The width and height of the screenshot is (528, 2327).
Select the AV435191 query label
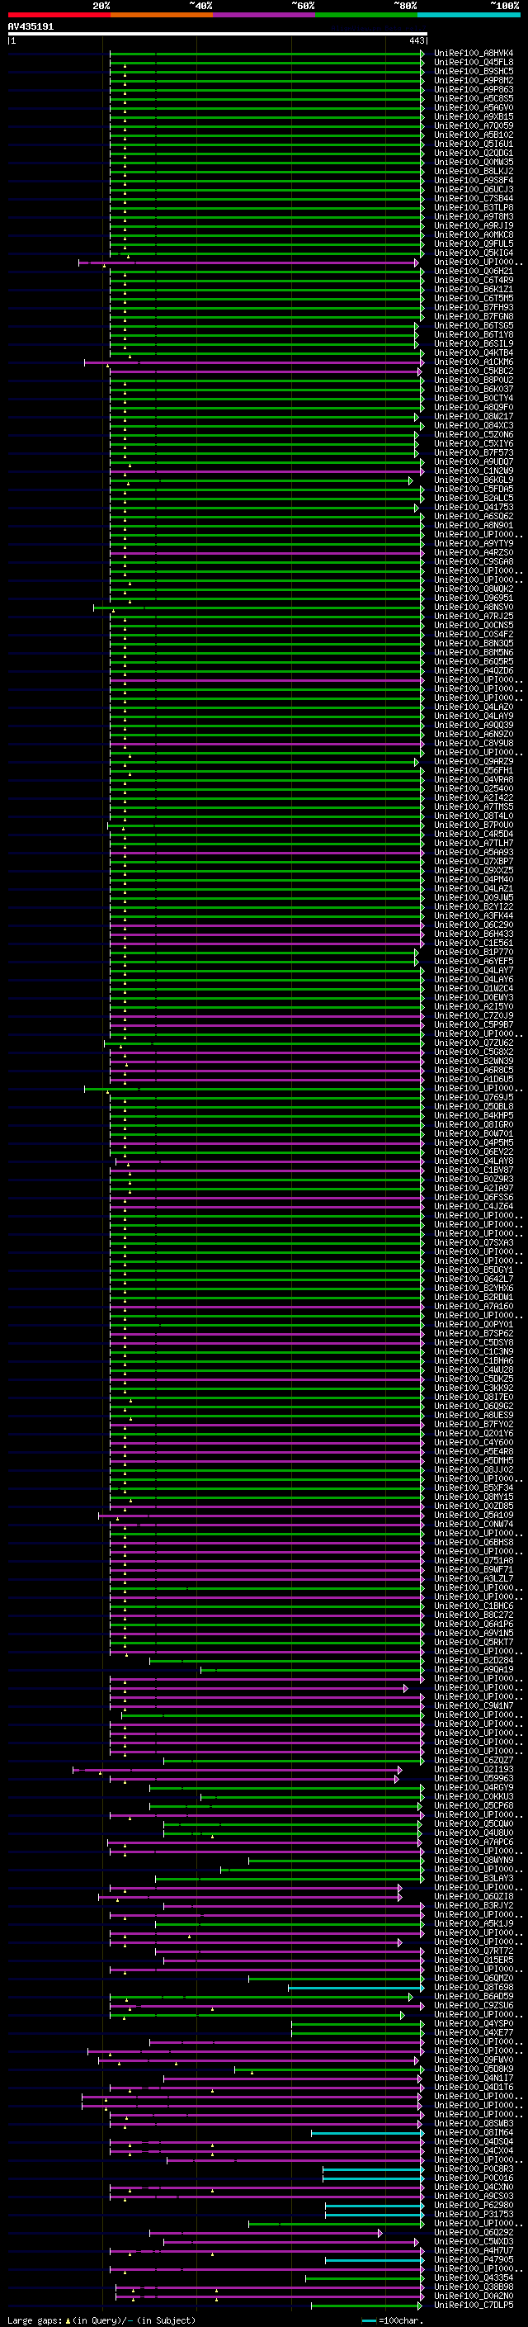(31, 27)
